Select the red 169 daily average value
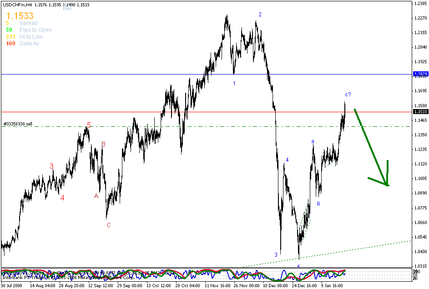The height and width of the screenshot is (289, 429). (10, 44)
